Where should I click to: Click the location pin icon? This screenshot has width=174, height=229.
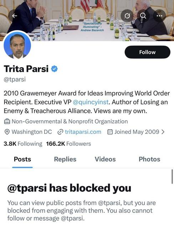tap(7, 132)
